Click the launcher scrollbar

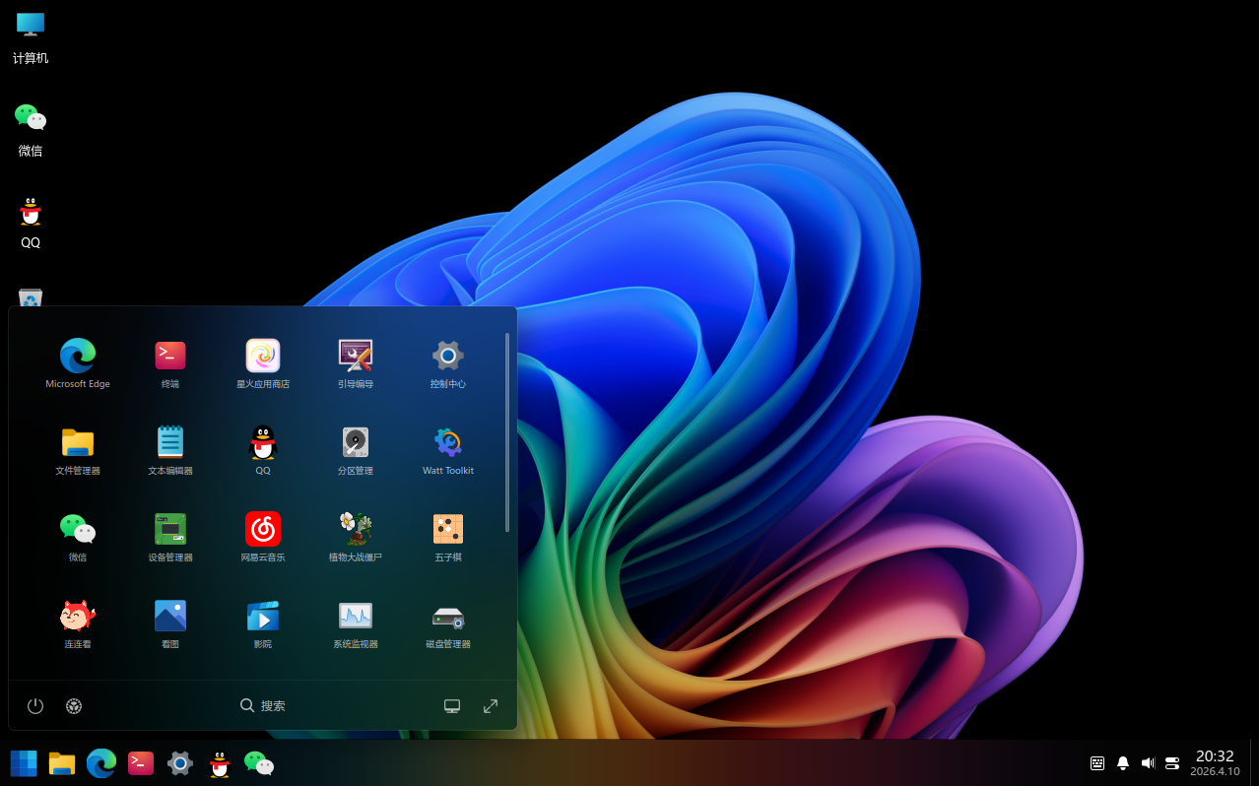point(507,432)
